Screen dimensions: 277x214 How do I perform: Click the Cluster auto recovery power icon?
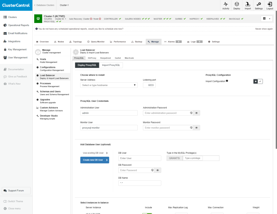[x=91, y=19]
